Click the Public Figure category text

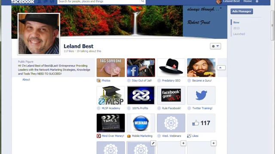26,62
